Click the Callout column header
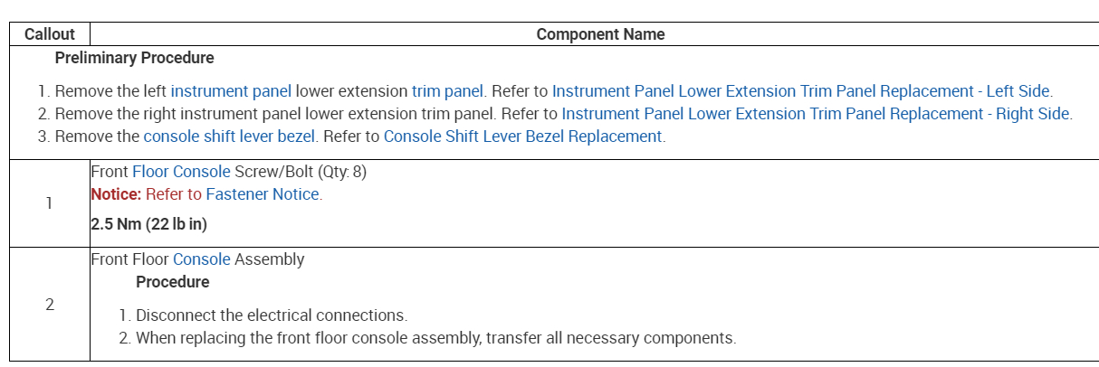Image resolution: width=1099 pixels, height=367 pixels. [x=50, y=34]
